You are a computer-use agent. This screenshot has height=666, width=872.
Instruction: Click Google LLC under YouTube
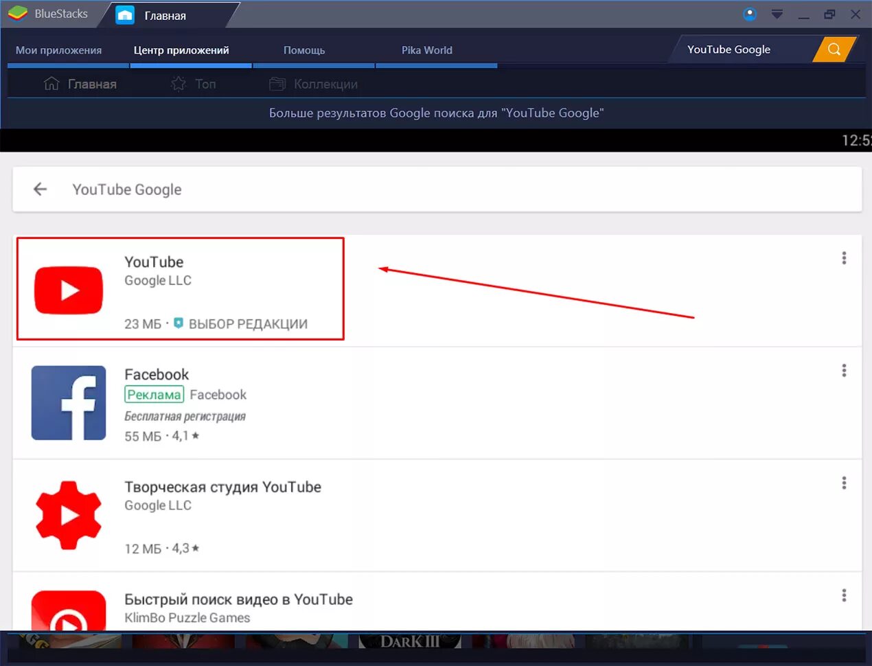coord(158,280)
